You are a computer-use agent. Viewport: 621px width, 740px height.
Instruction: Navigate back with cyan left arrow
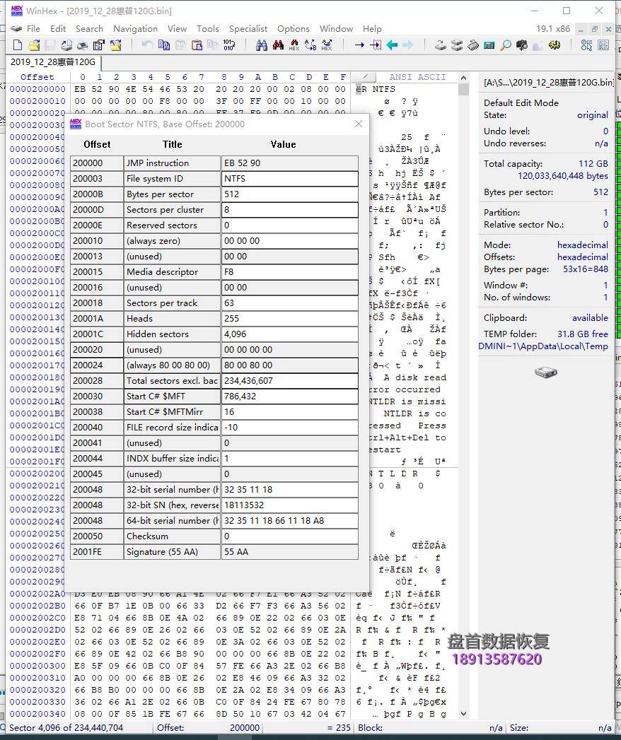[392, 45]
